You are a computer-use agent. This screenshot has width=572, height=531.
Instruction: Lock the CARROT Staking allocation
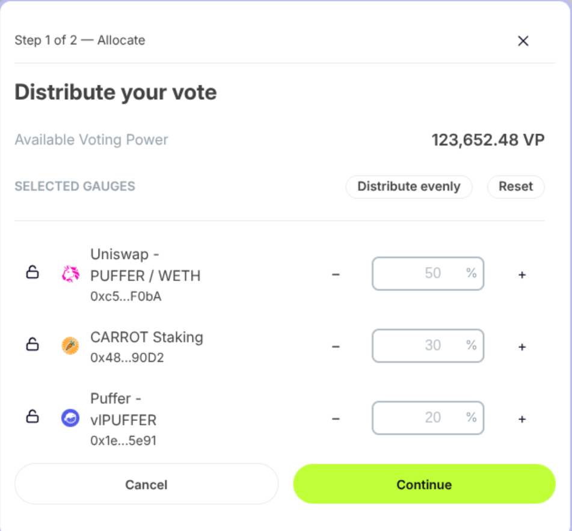click(33, 345)
